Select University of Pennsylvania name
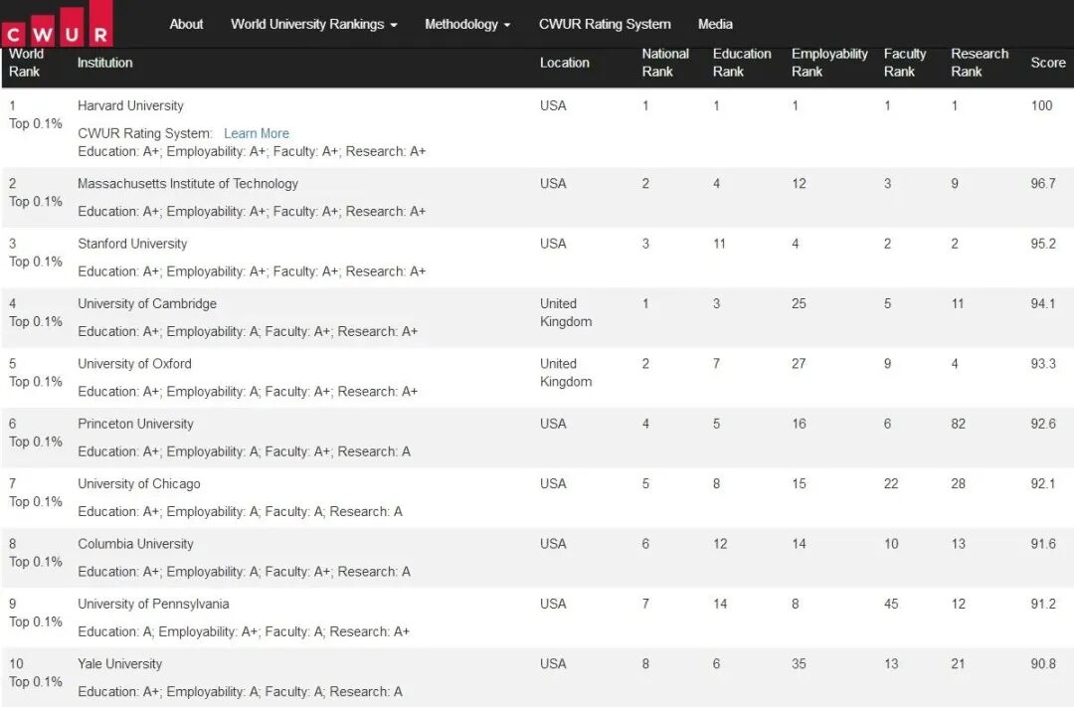1074x707 pixels. pos(153,605)
